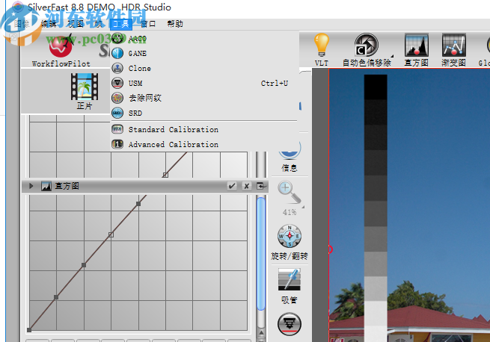Choose 去除网纹 descreening menu entry
Viewport: 490px width, 342px height.
[204, 98]
